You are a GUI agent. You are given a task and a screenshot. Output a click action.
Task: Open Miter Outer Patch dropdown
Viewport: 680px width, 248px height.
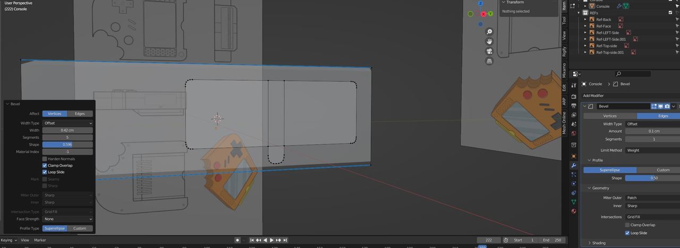coord(652,198)
